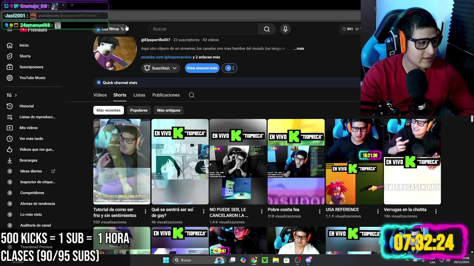
Task: Open Vídeos que me gustan thumbs-up icon
Action: point(10,149)
